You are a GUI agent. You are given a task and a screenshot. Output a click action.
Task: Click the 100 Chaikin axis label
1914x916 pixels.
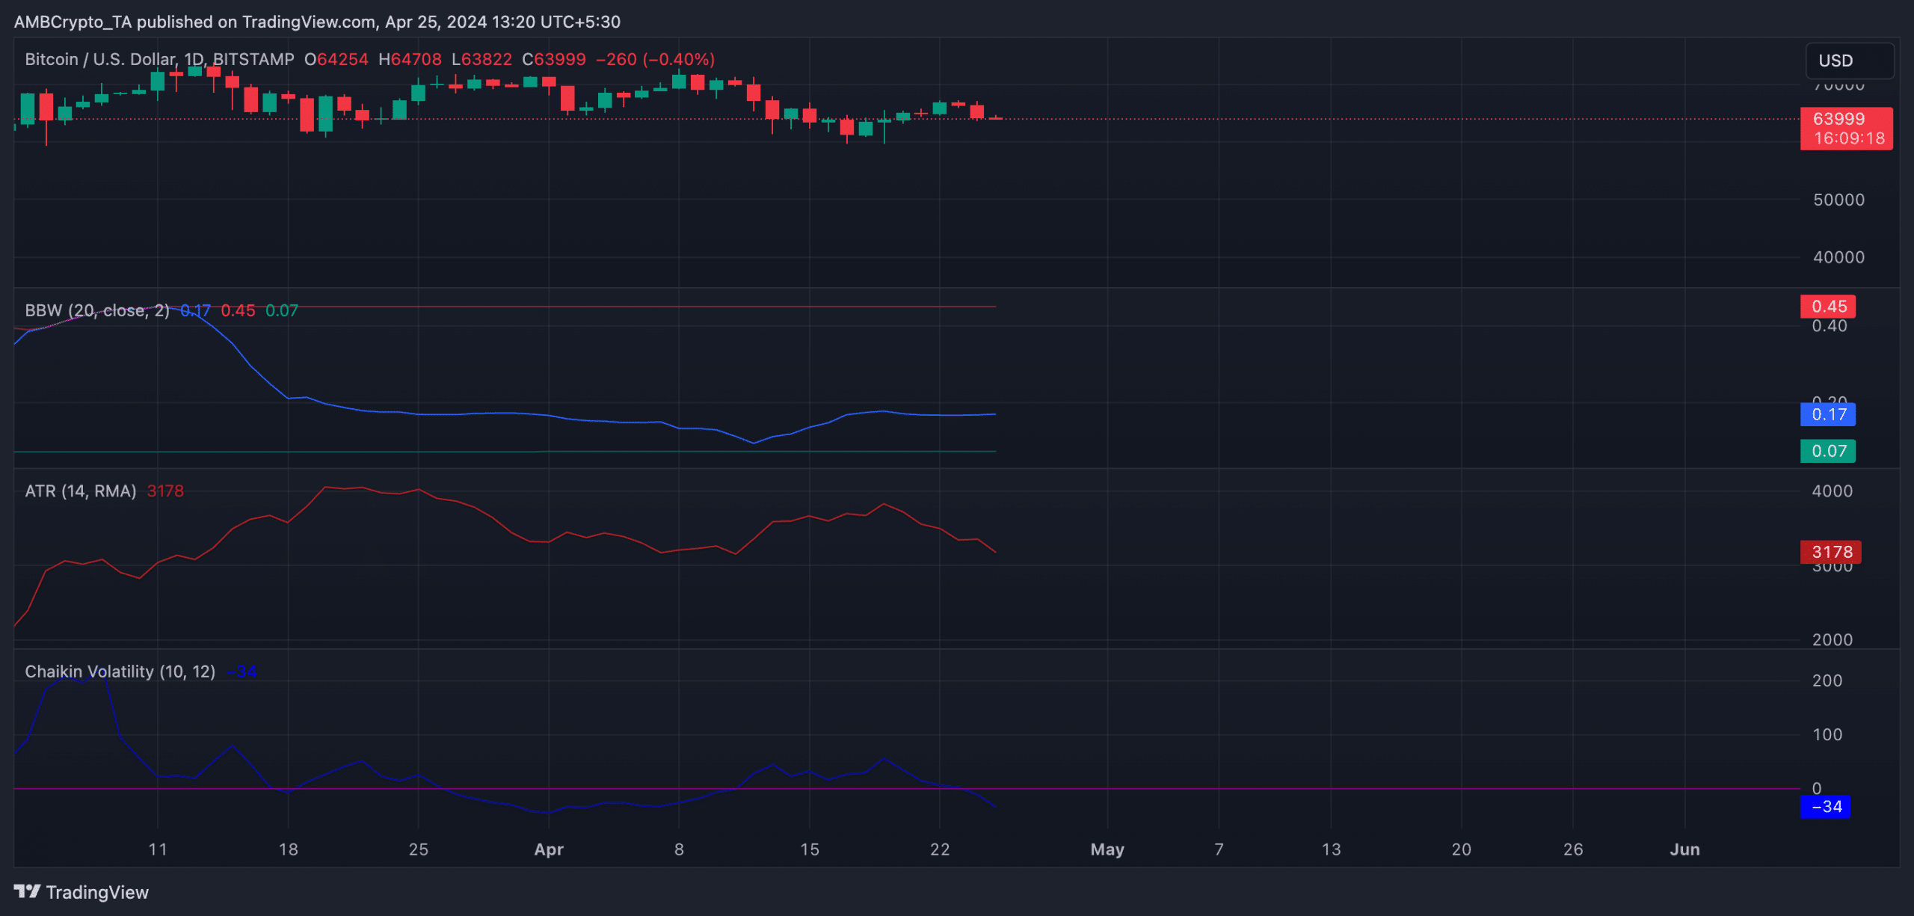tap(1827, 734)
